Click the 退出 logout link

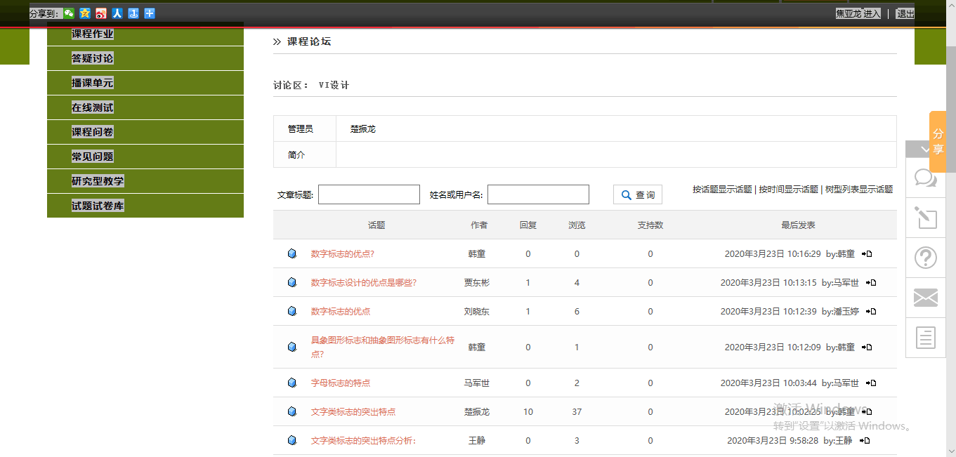(905, 13)
